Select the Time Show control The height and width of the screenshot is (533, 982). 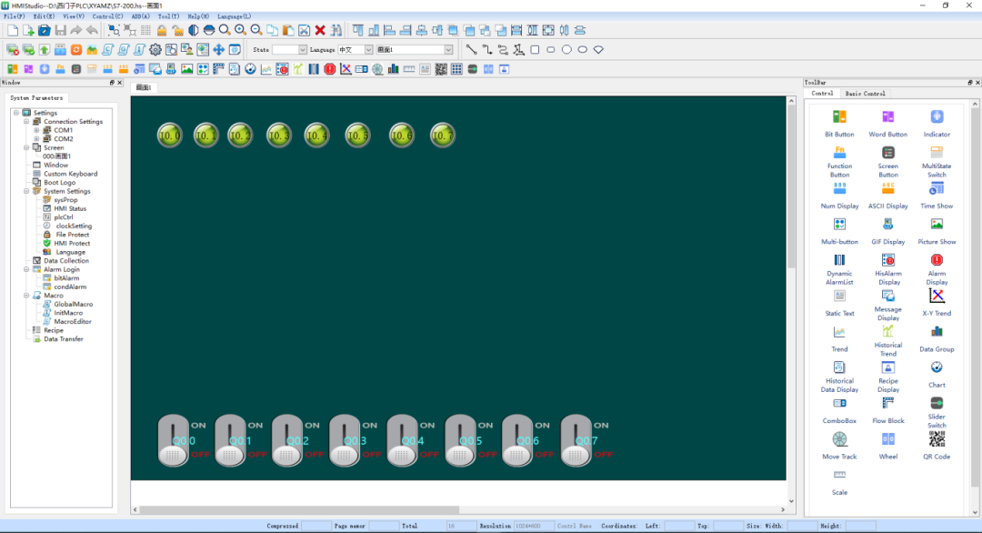(x=937, y=196)
